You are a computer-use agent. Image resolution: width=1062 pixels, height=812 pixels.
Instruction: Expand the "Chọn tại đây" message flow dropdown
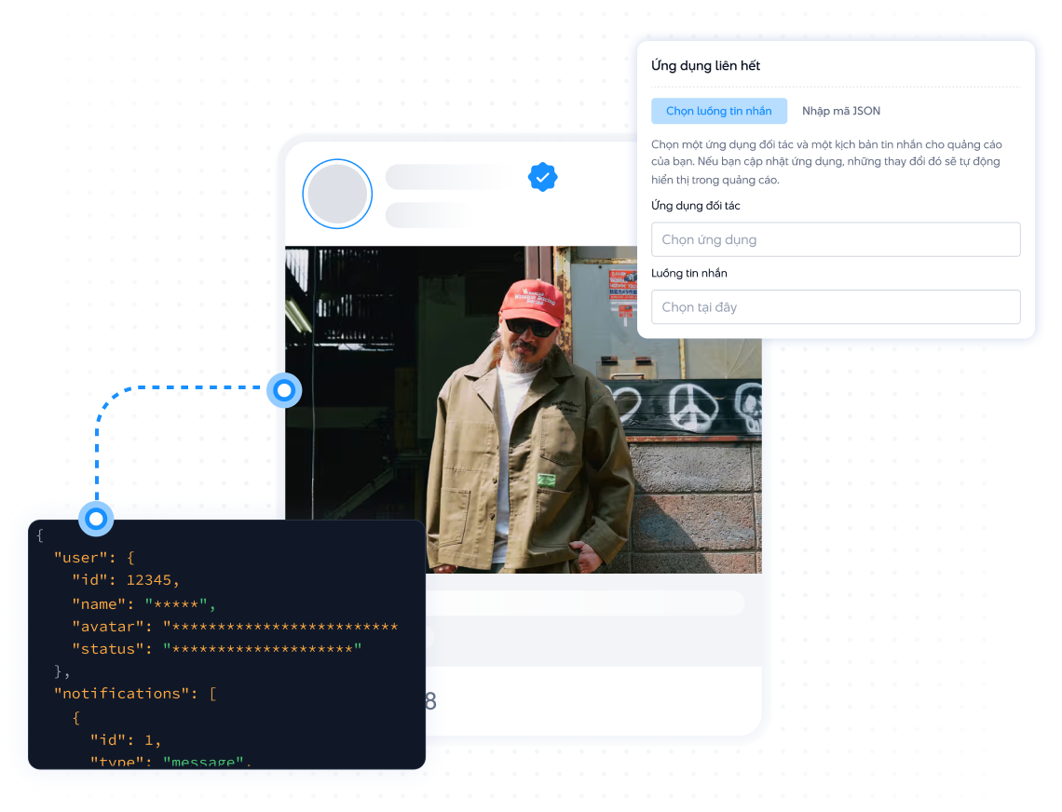[835, 306]
